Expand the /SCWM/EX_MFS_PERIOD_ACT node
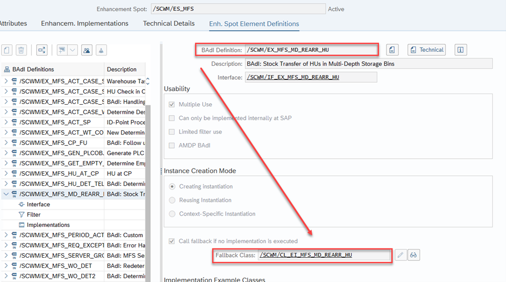The width and height of the screenshot is (506, 282). click(6, 235)
